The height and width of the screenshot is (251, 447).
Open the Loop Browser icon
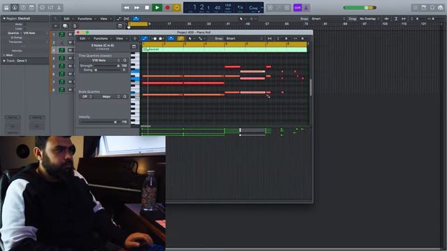coord(432,8)
